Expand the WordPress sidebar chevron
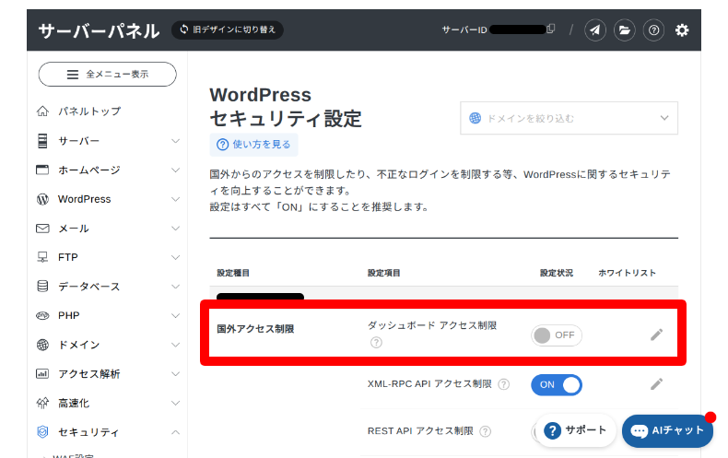The height and width of the screenshot is (458, 728). pyautogui.click(x=175, y=199)
